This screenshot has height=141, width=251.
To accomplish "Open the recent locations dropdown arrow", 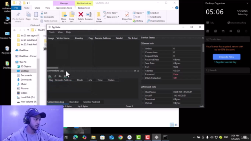I will [x=24, y=30].
